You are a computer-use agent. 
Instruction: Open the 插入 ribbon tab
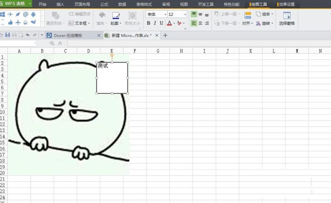(x=60, y=4)
